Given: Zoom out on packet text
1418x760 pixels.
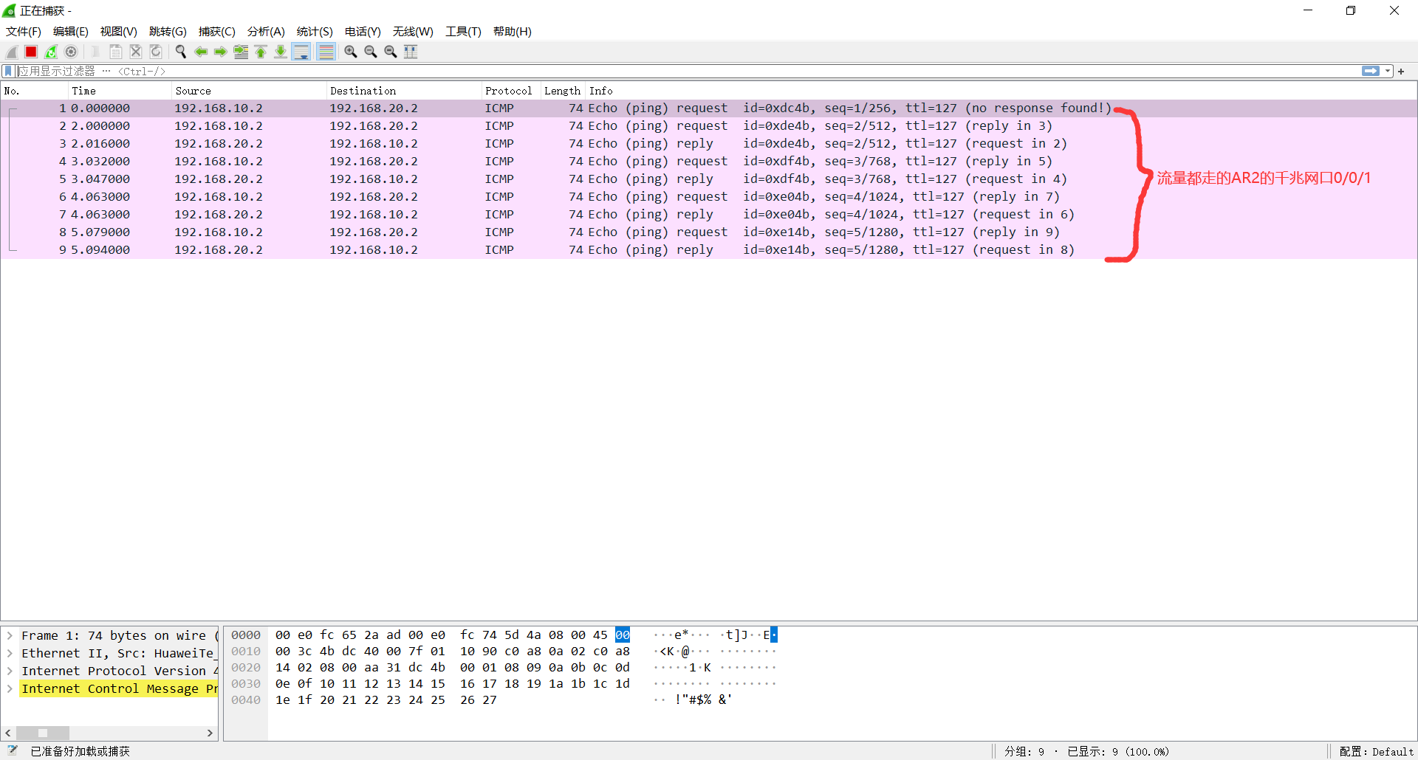Looking at the screenshot, I should 371,52.
